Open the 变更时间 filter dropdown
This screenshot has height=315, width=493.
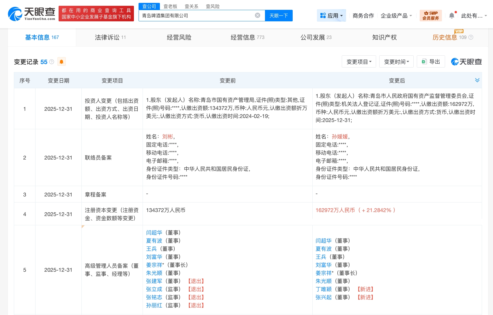(396, 61)
